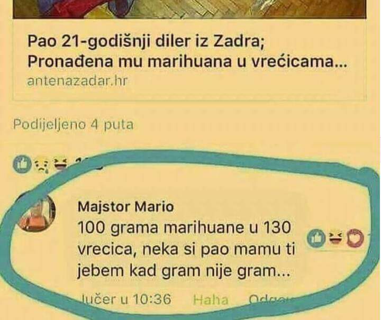Click the comment text about 100 grama

coord(186,249)
